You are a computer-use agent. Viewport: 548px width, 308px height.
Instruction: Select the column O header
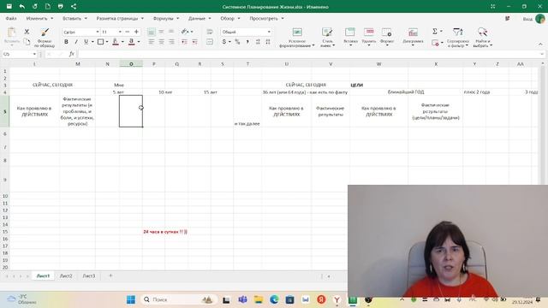click(131, 64)
